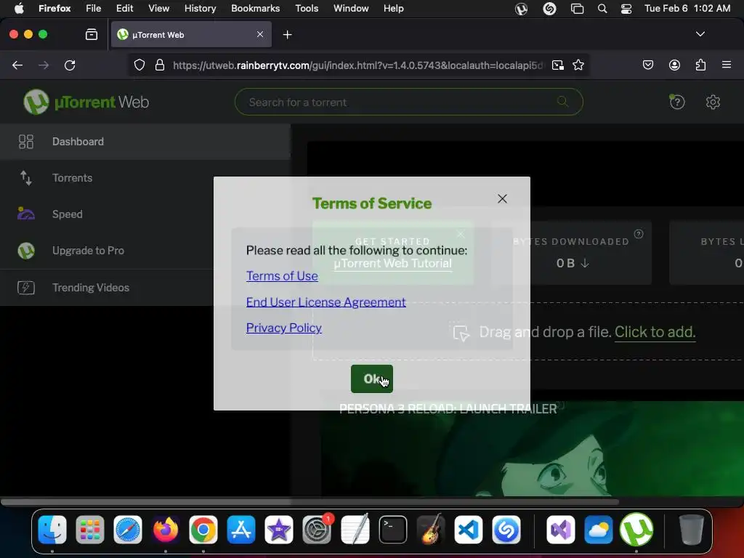Click the µTorrent menu bar icon
This screenshot has height=558, width=744.
point(521,9)
